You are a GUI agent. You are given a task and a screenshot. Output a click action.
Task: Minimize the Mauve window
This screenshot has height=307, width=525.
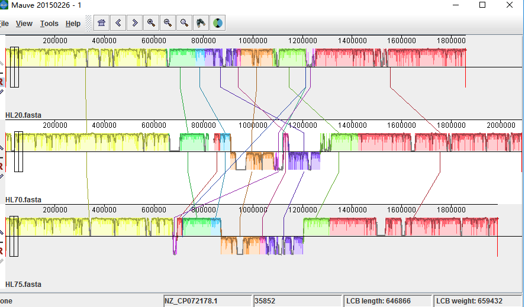point(456,5)
